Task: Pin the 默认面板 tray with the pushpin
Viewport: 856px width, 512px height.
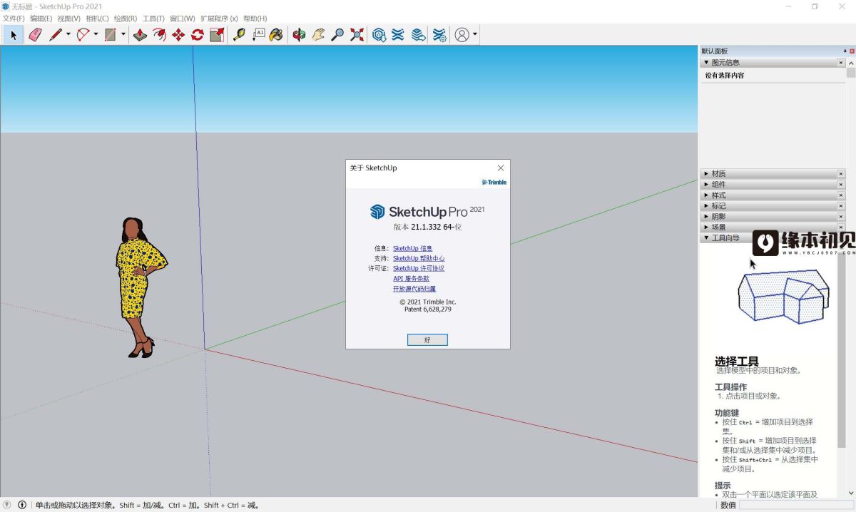Action: [845, 51]
